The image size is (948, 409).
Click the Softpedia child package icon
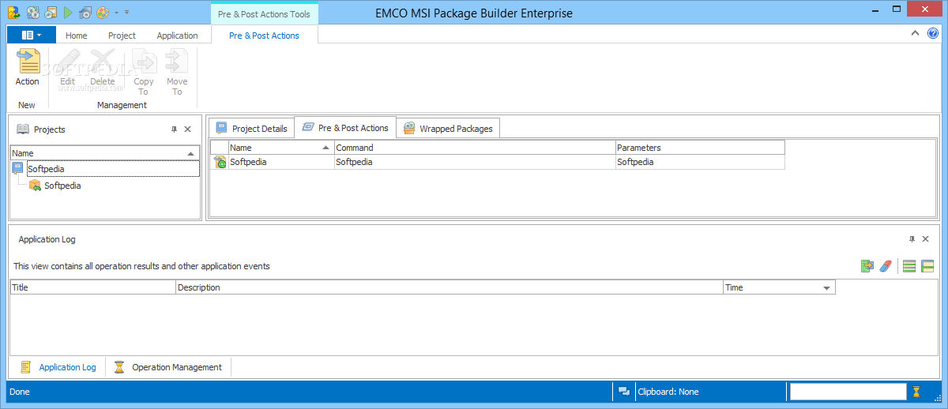pyautogui.click(x=35, y=186)
